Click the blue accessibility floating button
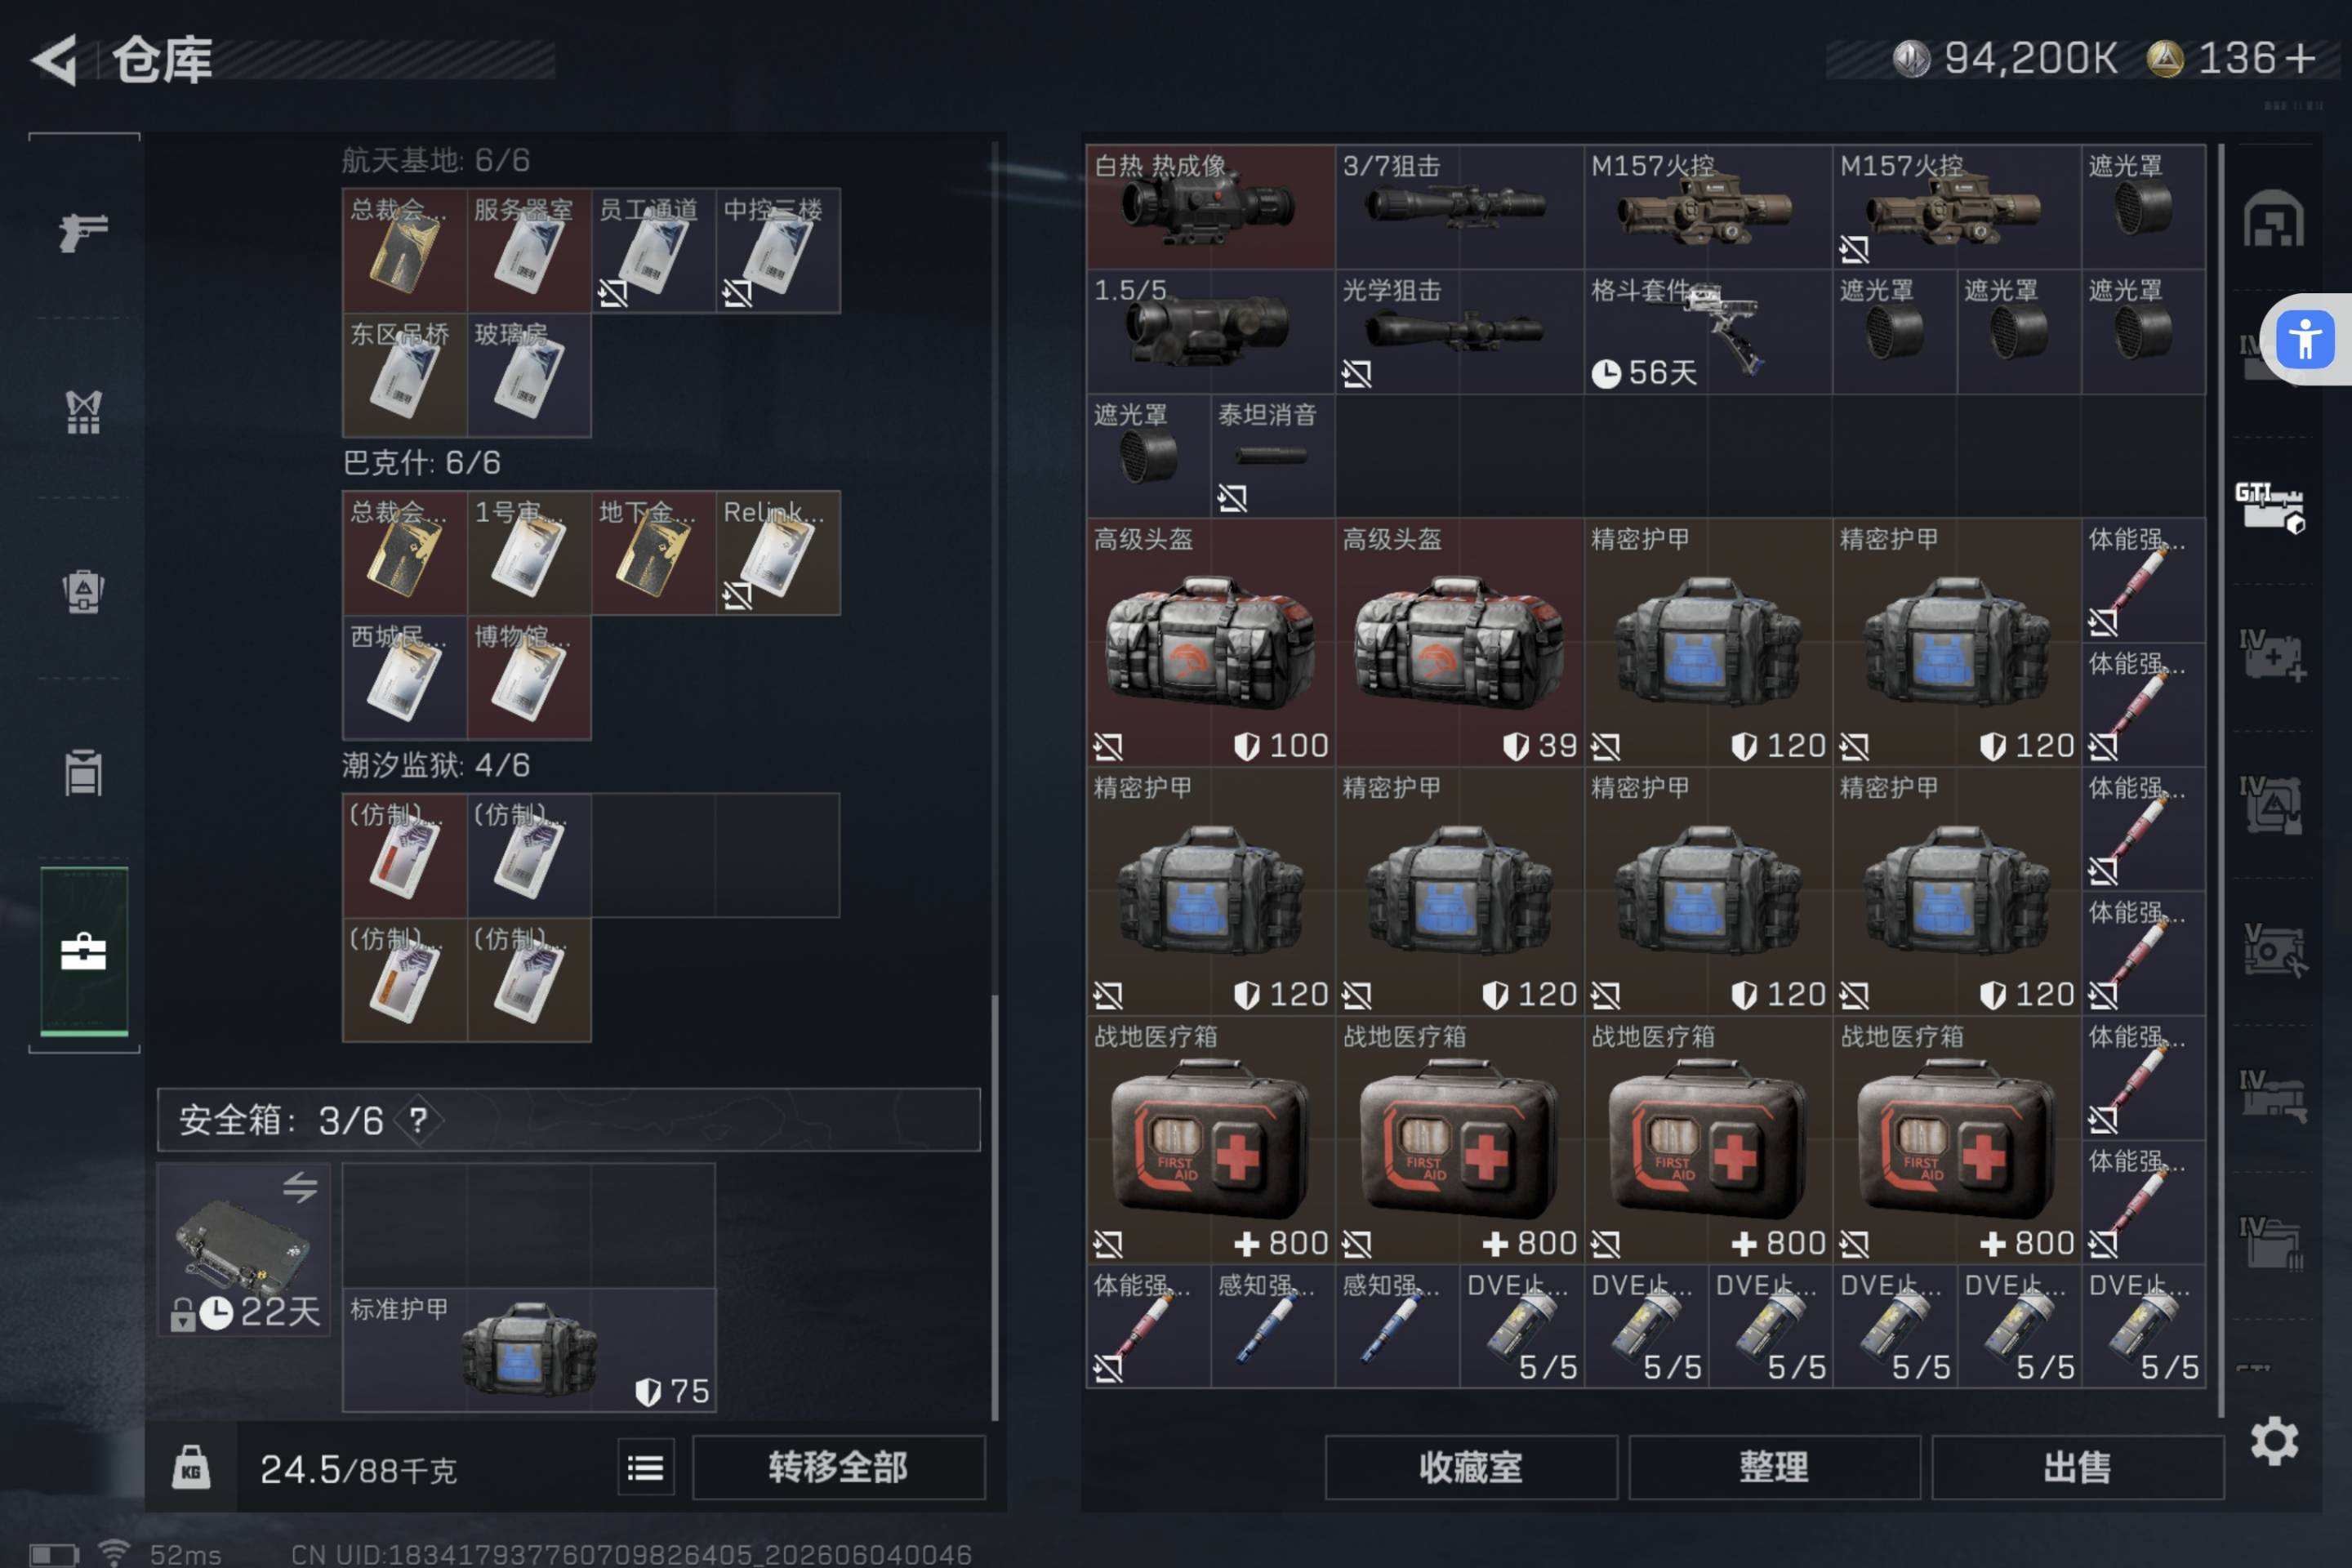Screen dimensions: 2352x1568 click(x=2305, y=339)
